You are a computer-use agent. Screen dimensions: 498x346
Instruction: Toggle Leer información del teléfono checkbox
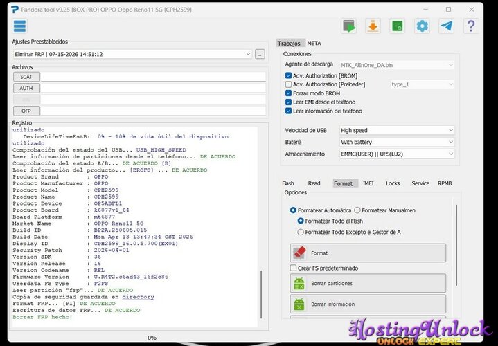click(x=288, y=111)
